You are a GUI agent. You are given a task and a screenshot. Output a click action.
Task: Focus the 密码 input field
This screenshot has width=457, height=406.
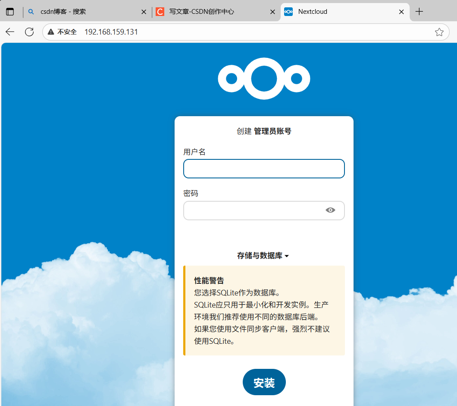point(264,210)
